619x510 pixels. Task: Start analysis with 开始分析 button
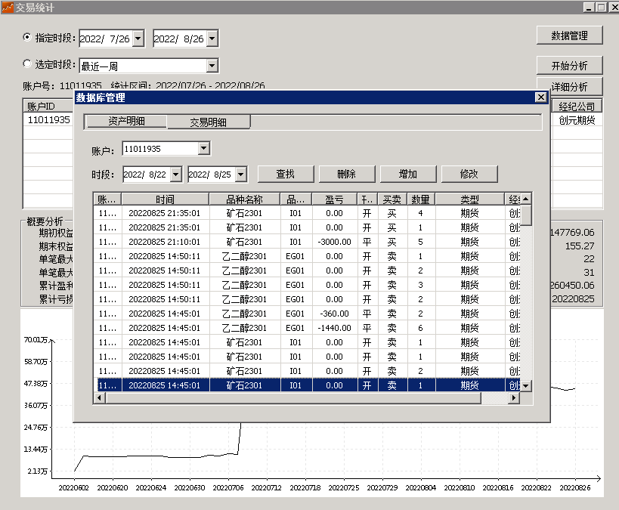point(569,66)
